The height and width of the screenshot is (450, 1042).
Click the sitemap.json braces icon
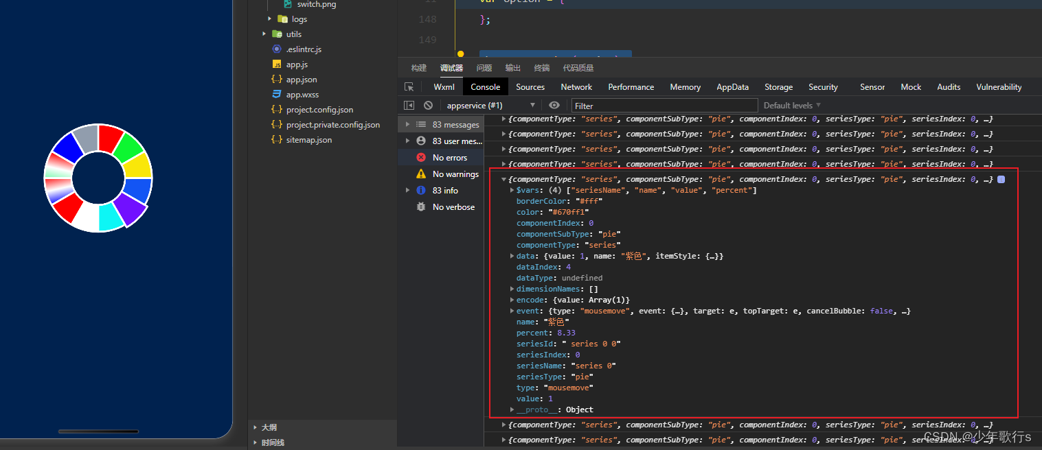pyautogui.click(x=277, y=140)
